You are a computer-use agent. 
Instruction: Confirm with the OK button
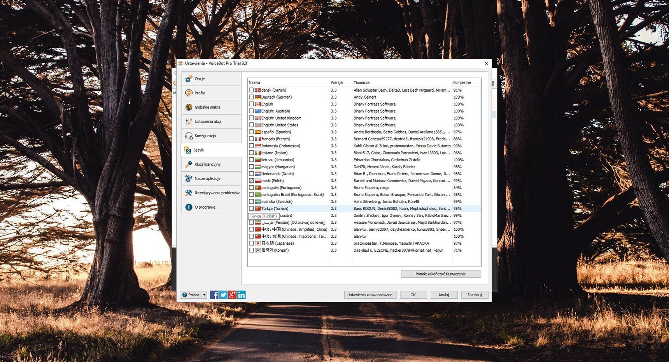click(x=413, y=295)
